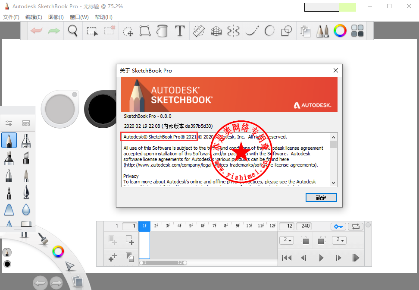Play the animation
This screenshot has height=290, width=419.
tap(321, 258)
